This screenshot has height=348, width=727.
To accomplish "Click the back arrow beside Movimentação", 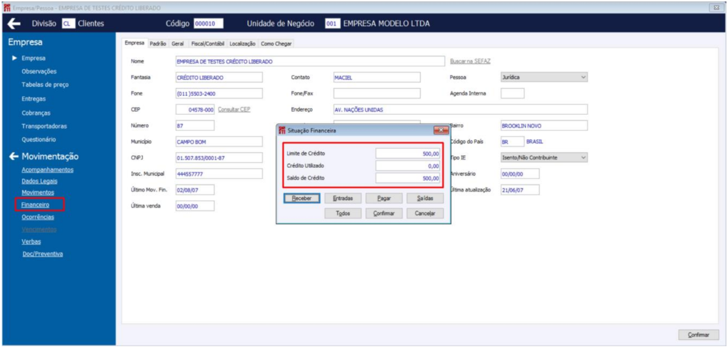I will (x=14, y=157).
